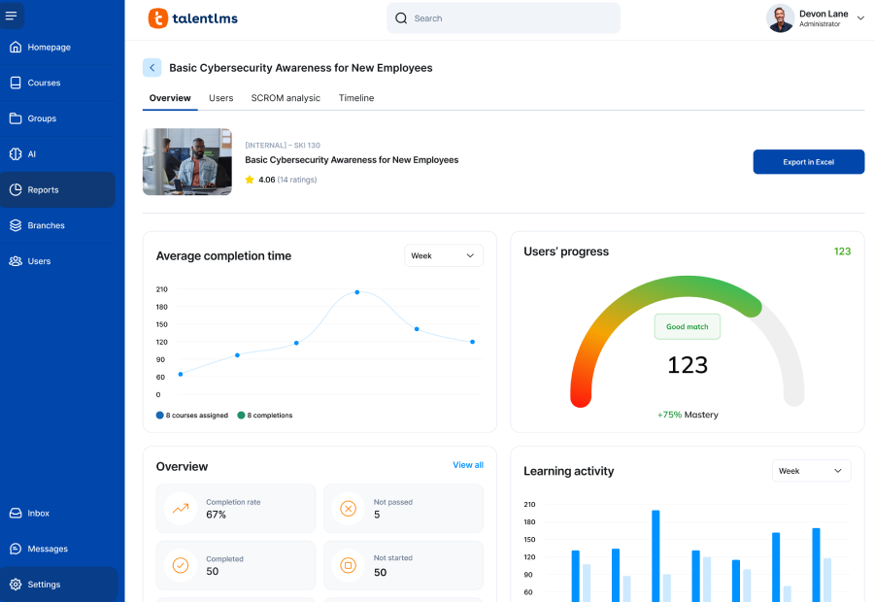Click the tallest bar in Learning activity
Image resolution: width=874 pixels, height=602 pixels.
(655, 555)
